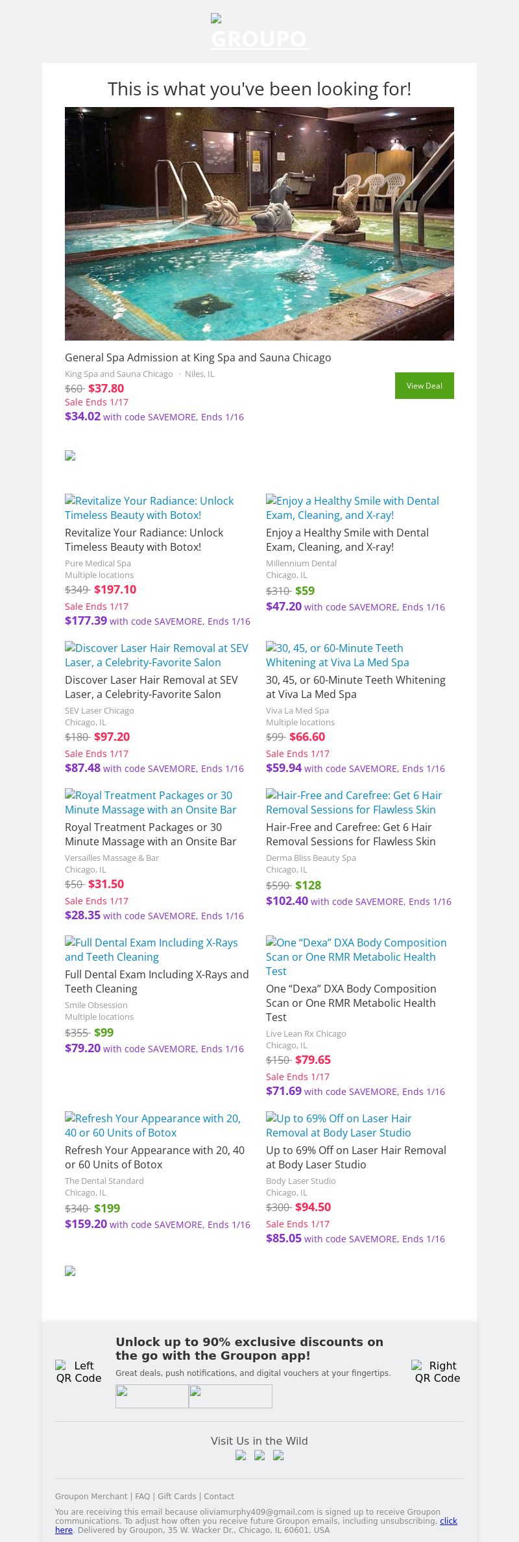
Task: Open the last social media icon
Action: pyautogui.click(x=278, y=1455)
